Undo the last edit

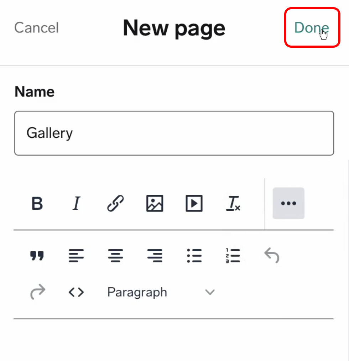tap(272, 256)
